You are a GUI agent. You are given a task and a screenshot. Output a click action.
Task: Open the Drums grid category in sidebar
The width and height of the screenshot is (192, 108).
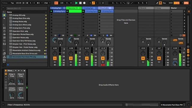pos(4,28)
